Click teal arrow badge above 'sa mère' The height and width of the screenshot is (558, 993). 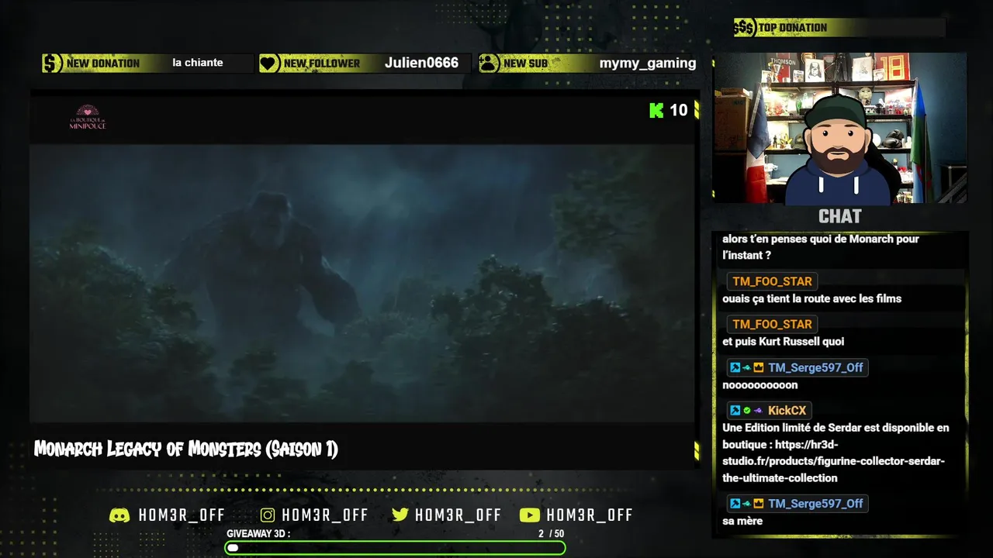[746, 504]
